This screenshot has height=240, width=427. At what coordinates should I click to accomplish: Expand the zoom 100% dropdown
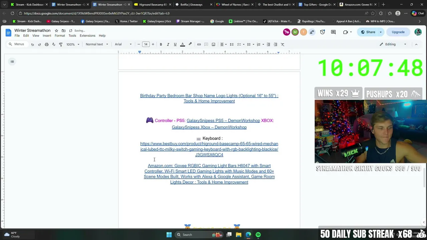point(73,44)
